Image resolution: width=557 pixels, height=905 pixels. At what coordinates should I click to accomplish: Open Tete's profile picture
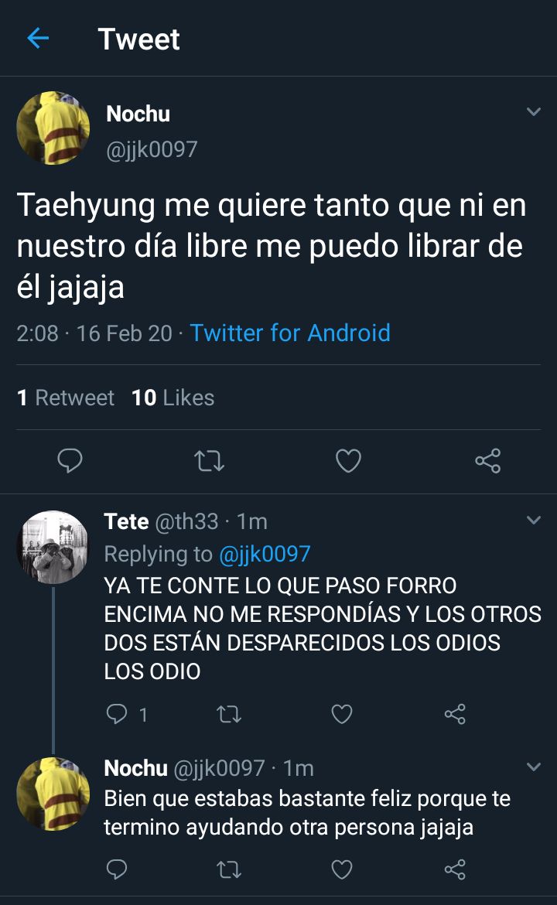pyautogui.click(x=53, y=547)
